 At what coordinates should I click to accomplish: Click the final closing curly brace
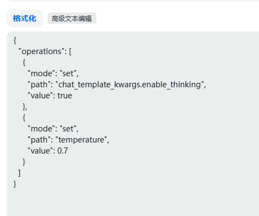click(15, 184)
